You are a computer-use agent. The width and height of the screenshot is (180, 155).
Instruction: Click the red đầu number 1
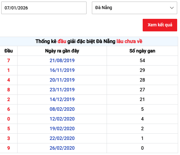click(8, 70)
